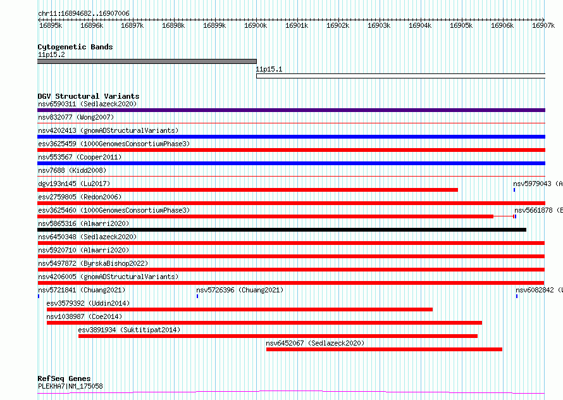Open variant nsv553567 (Cooper2011) label
The height and width of the screenshot is (400, 563).
80,157
